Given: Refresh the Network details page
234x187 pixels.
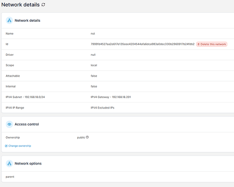Looking at the screenshot, I should [x=43, y=5].
